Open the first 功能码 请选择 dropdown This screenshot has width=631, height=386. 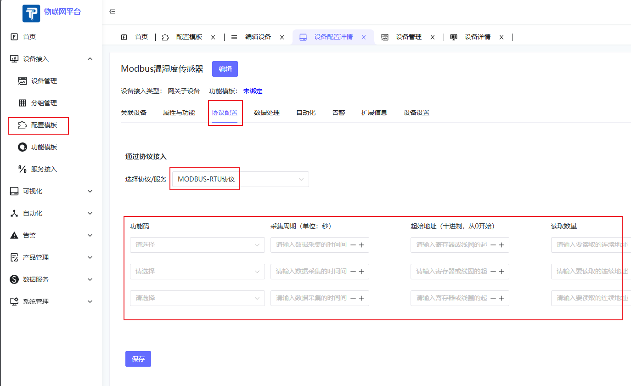[197, 244]
